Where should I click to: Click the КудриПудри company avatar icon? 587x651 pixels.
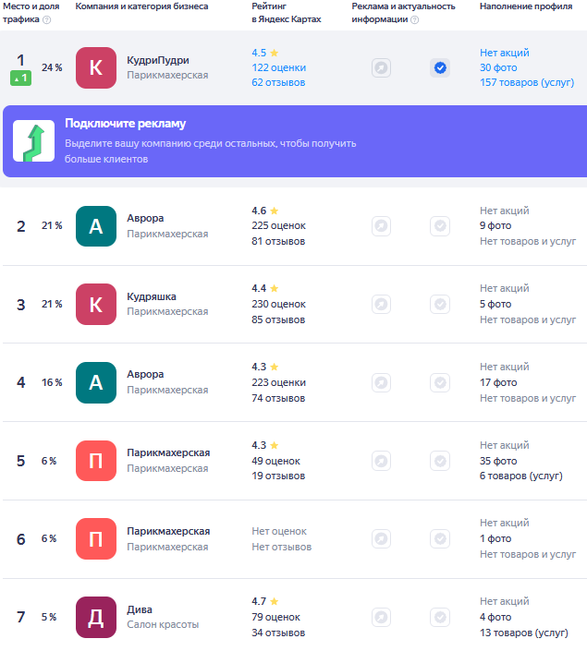click(x=96, y=67)
